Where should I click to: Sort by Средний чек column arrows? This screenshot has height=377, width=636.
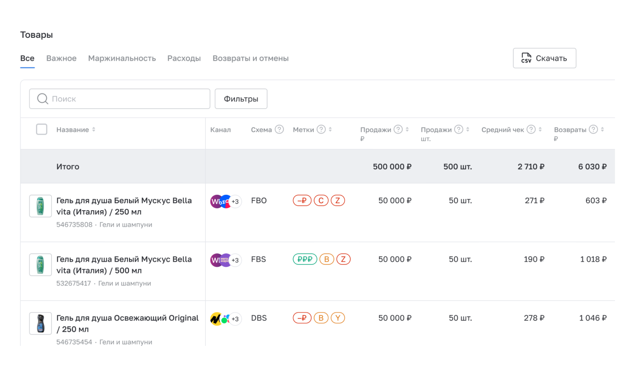541,129
